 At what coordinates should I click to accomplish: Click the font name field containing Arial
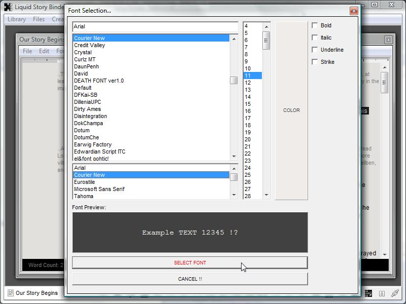point(155,26)
